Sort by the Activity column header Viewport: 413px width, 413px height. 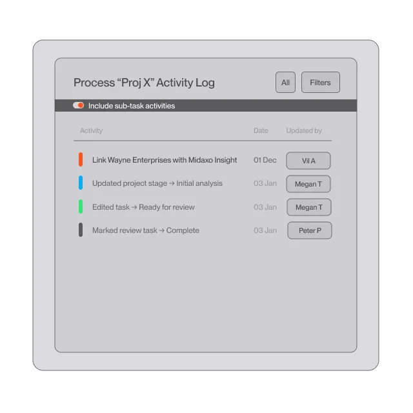(92, 130)
